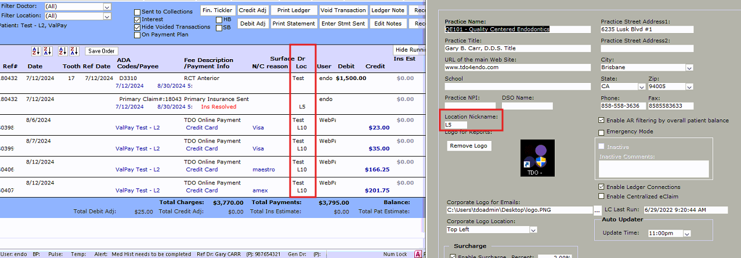
Task: Toggle the Emergency Mode checkbox
Action: click(601, 132)
